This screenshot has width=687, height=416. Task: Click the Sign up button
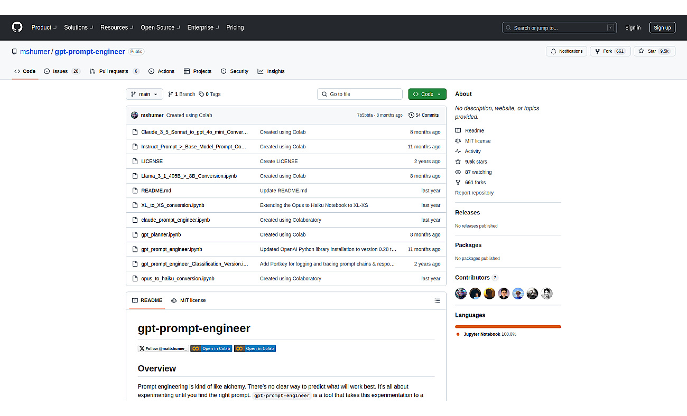pyautogui.click(x=662, y=27)
